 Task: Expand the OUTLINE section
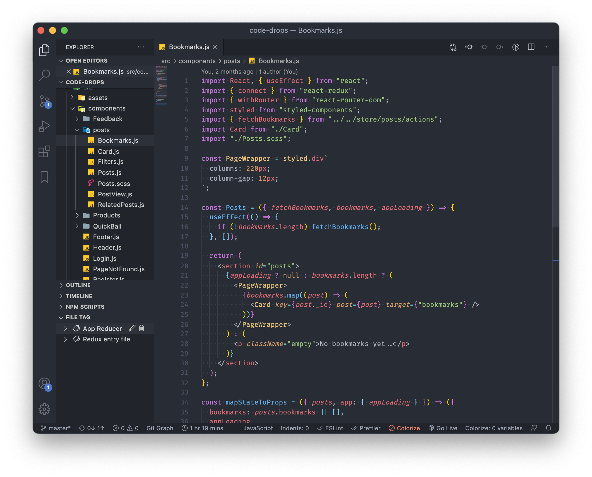tap(78, 285)
